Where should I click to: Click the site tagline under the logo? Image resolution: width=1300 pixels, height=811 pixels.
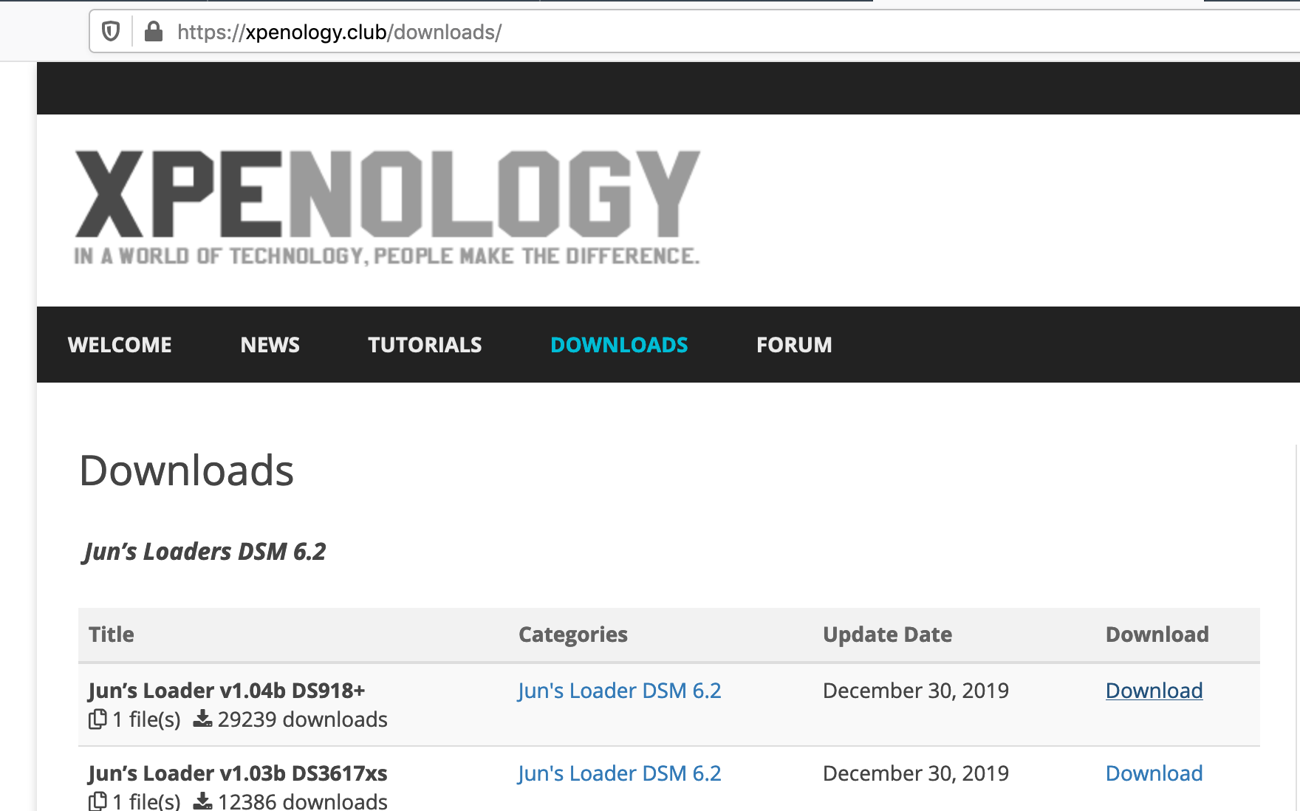click(x=386, y=256)
